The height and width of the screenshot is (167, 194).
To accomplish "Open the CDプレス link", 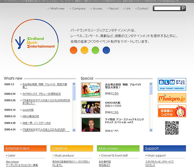I will click(150, 165).
